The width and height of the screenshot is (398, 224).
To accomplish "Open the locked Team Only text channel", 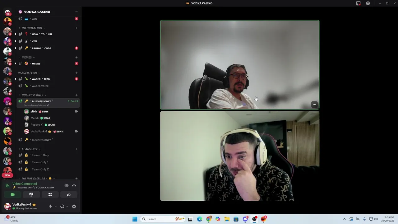I will point(48,155).
